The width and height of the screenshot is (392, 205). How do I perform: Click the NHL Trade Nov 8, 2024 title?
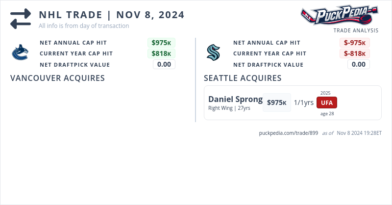click(112, 15)
